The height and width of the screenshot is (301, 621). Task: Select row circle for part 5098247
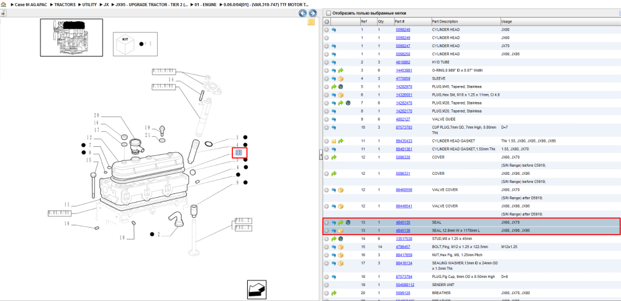coord(327,46)
